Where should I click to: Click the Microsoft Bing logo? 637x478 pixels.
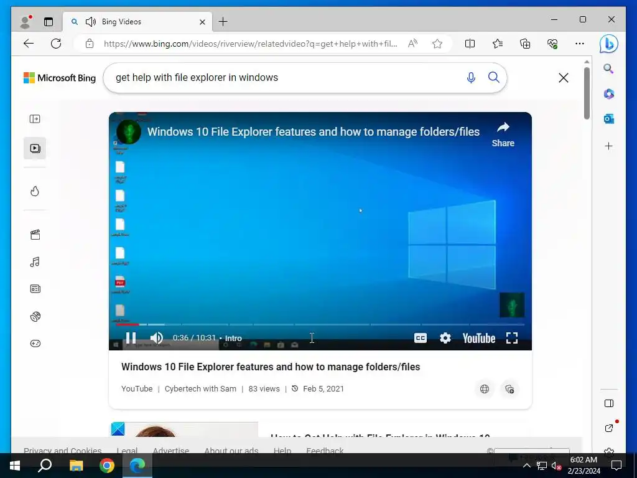(60, 78)
